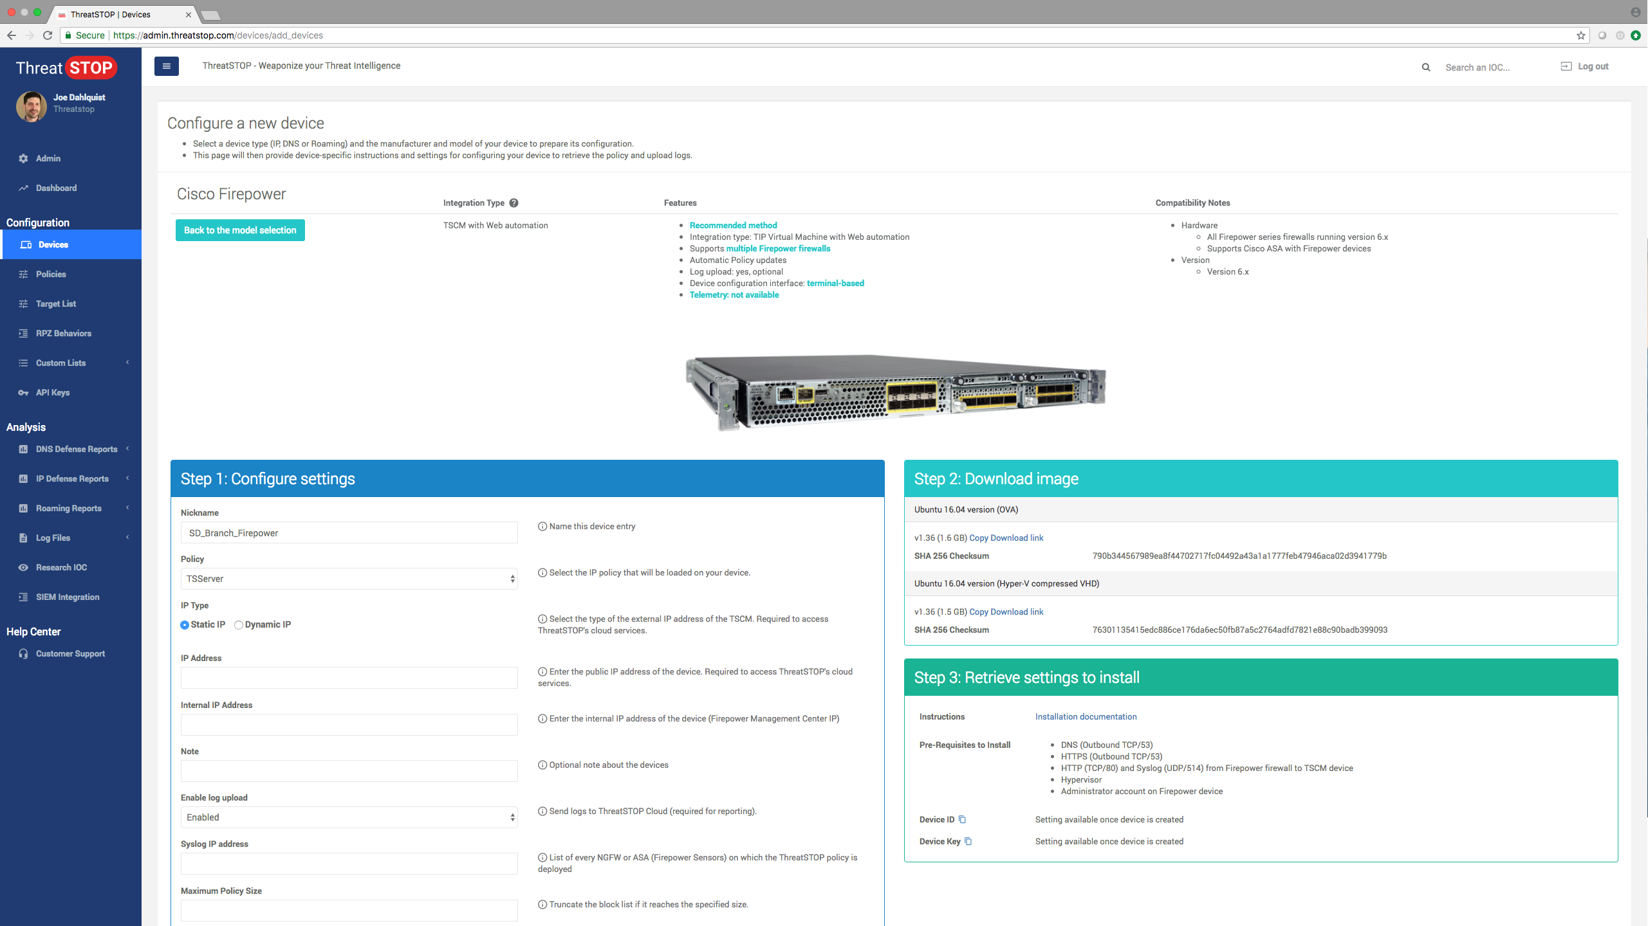
Task: Open the Installation documentation link
Action: [x=1086, y=716]
